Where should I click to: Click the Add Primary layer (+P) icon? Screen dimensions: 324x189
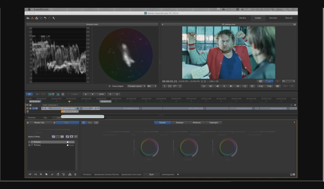[30, 174]
